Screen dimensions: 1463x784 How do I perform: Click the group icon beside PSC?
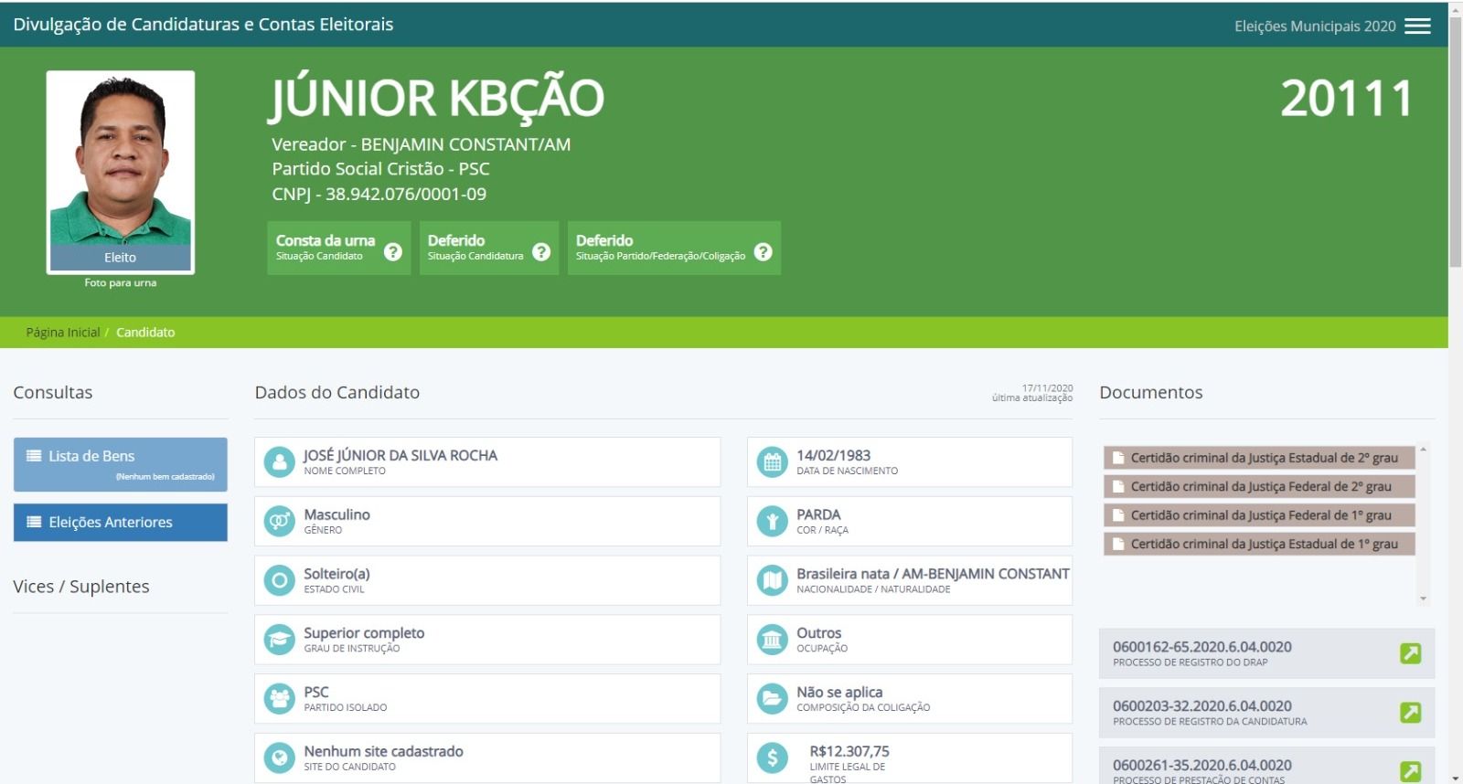[x=279, y=699]
